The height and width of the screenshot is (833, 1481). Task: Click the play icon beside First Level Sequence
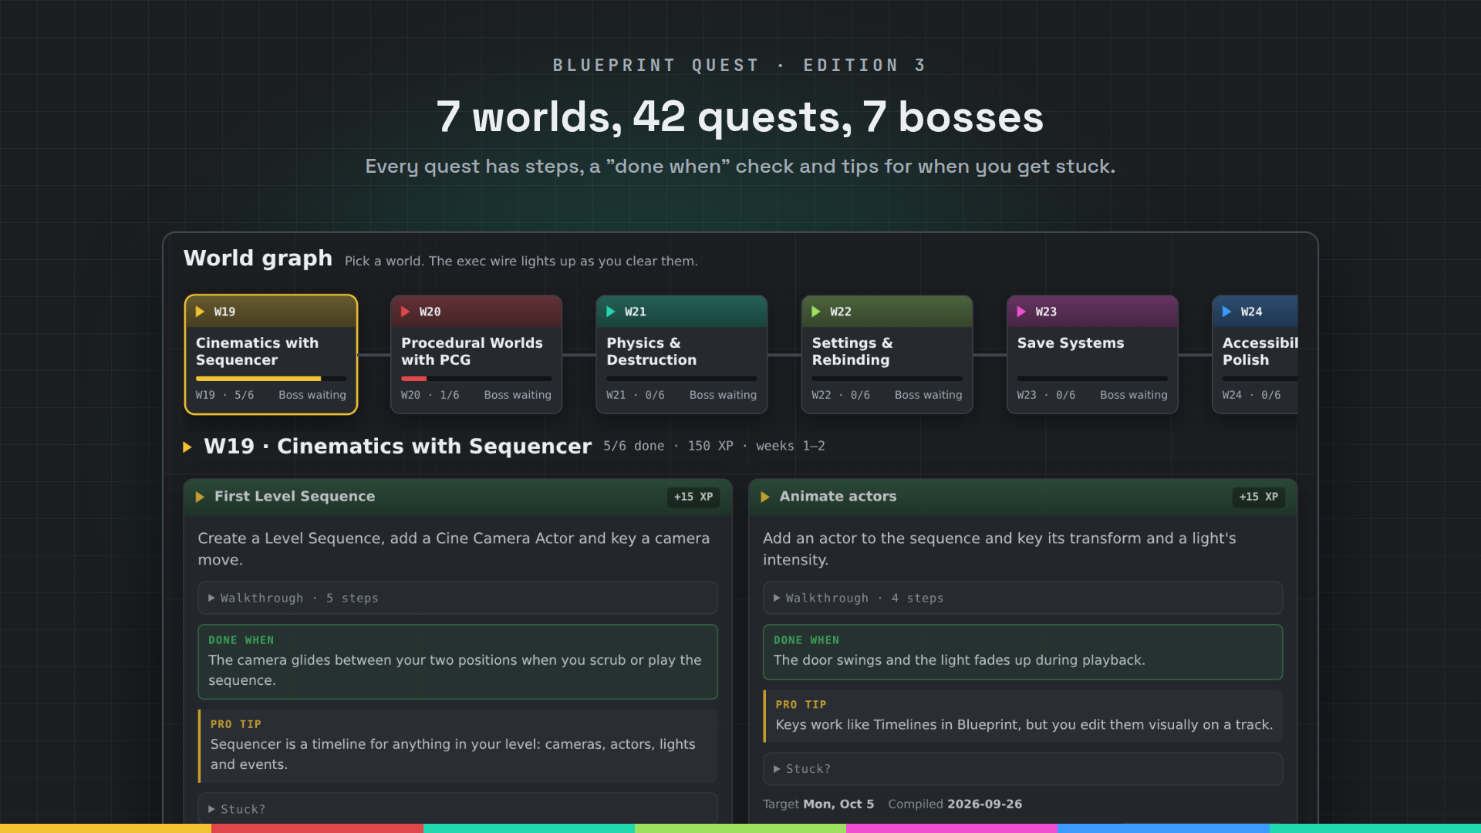tap(200, 497)
